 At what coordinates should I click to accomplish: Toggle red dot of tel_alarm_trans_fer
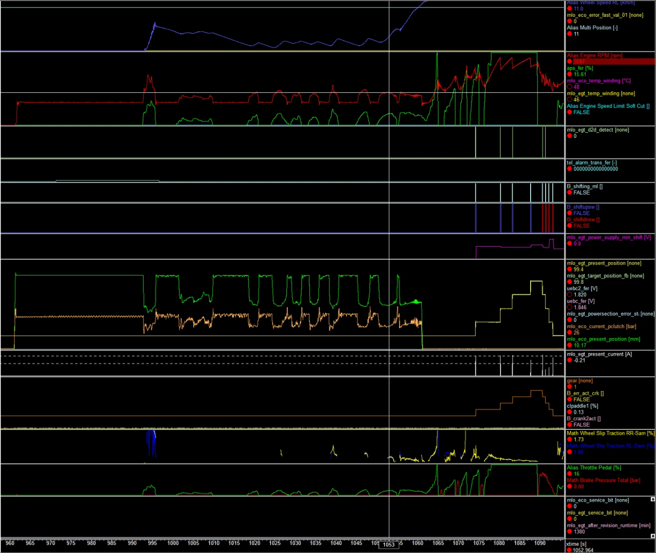tap(569, 169)
